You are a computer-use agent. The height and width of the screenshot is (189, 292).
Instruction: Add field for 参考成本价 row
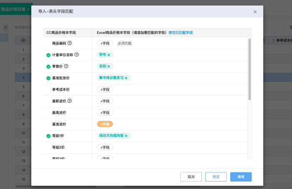(105, 90)
